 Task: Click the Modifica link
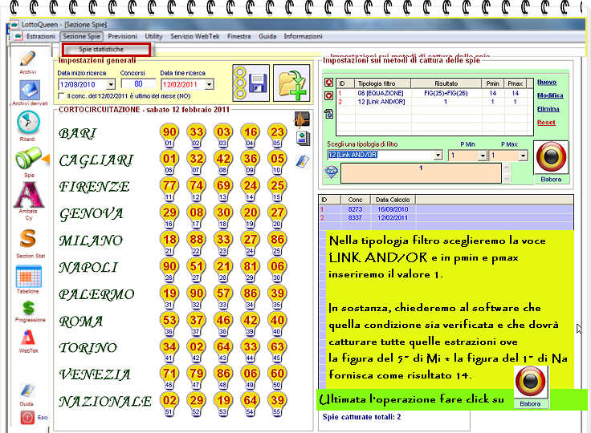(550, 95)
